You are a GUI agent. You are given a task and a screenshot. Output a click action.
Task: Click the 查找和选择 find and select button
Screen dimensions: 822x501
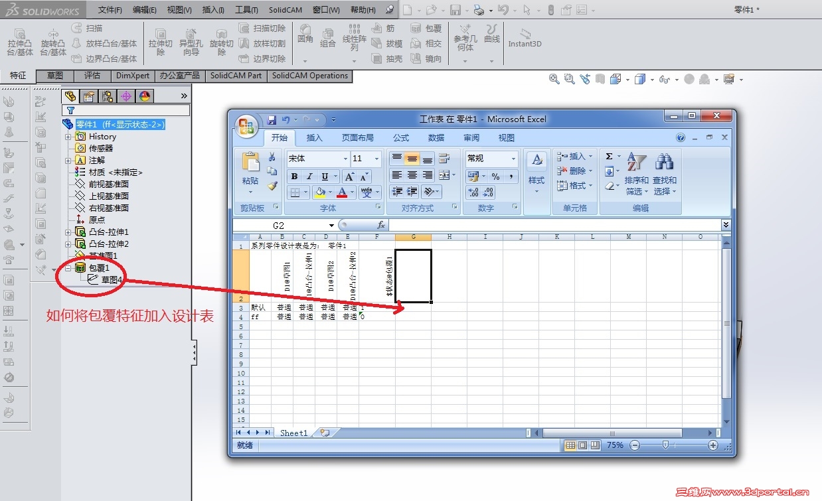(x=665, y=175)
